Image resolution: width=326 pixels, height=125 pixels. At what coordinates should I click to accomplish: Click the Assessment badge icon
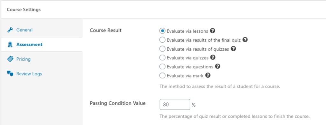click(10, 45)
